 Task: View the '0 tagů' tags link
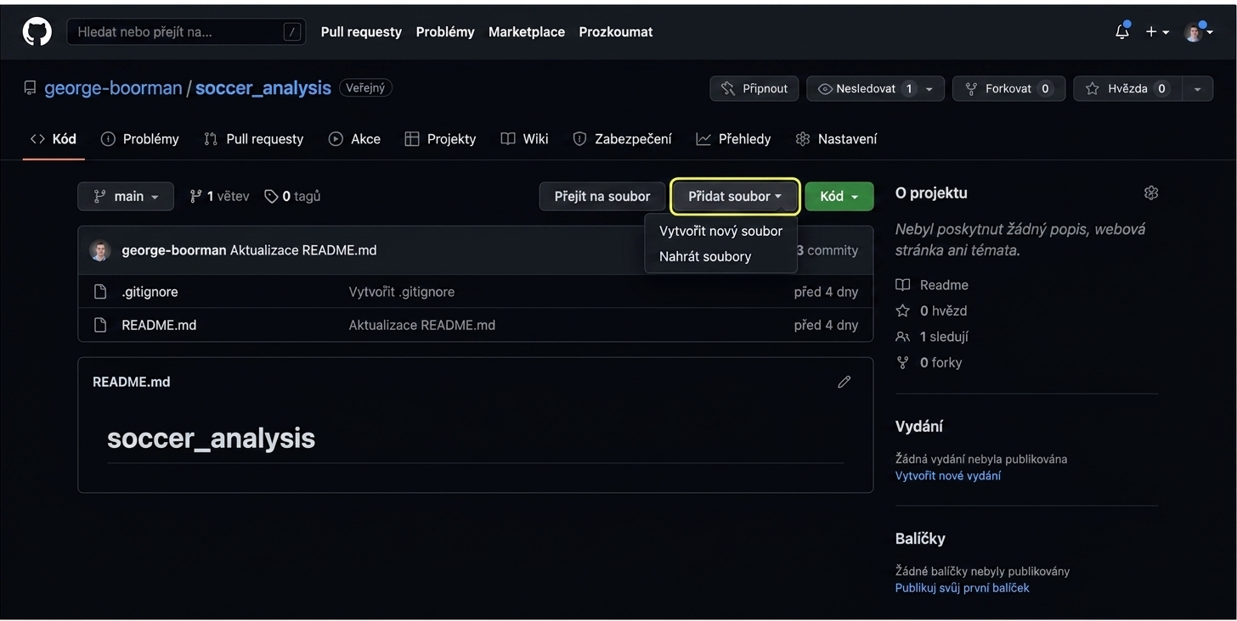[292, 196]
